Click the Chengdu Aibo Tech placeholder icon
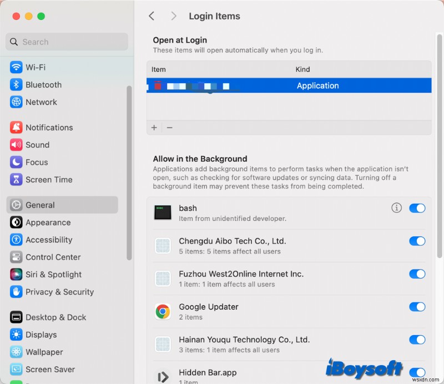 (x=163, y=245)
